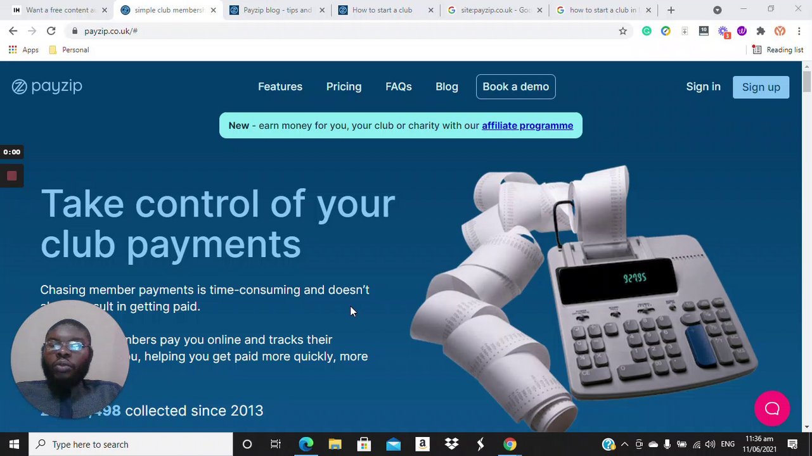Open Dropbox from the taskbar
This screenshot has width=812, height=456.
point(452,444)
